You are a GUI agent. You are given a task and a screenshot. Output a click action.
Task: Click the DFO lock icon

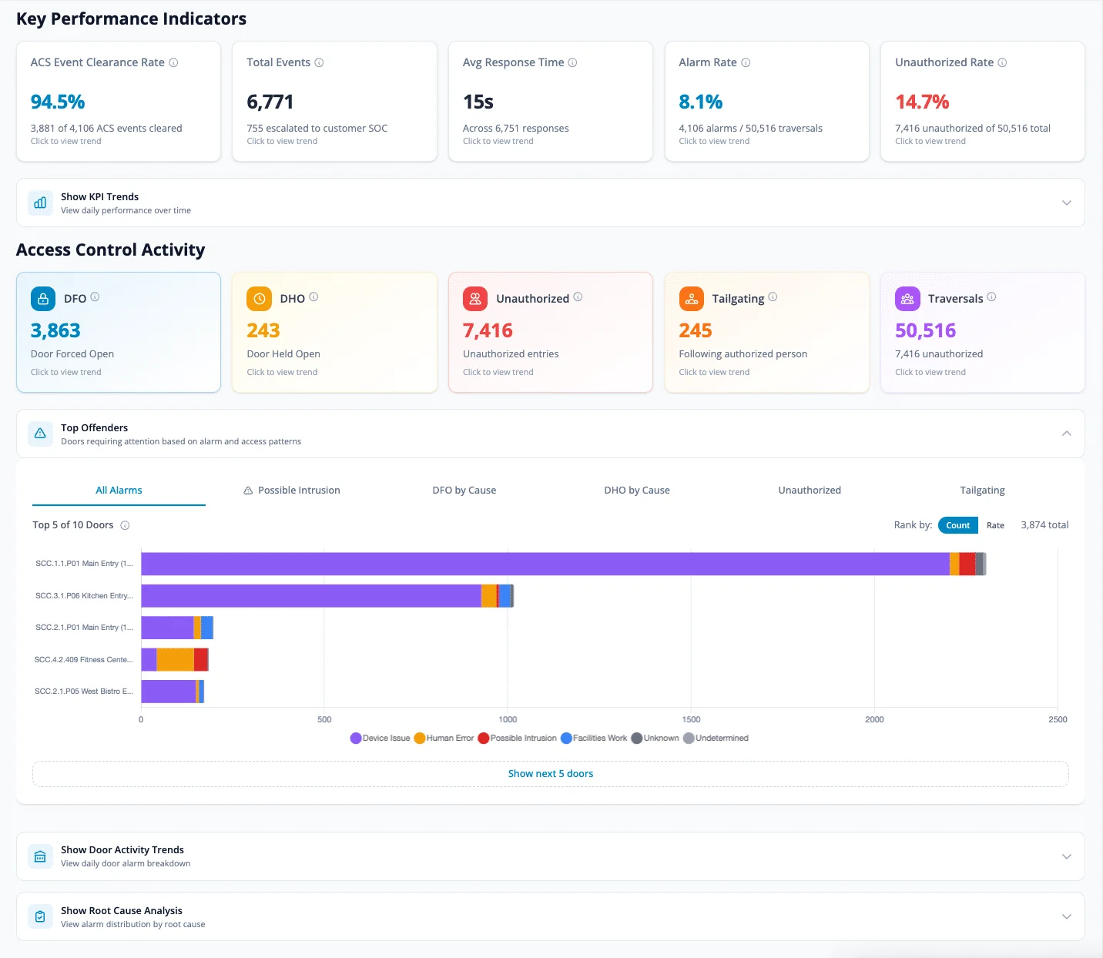[43, 299]
